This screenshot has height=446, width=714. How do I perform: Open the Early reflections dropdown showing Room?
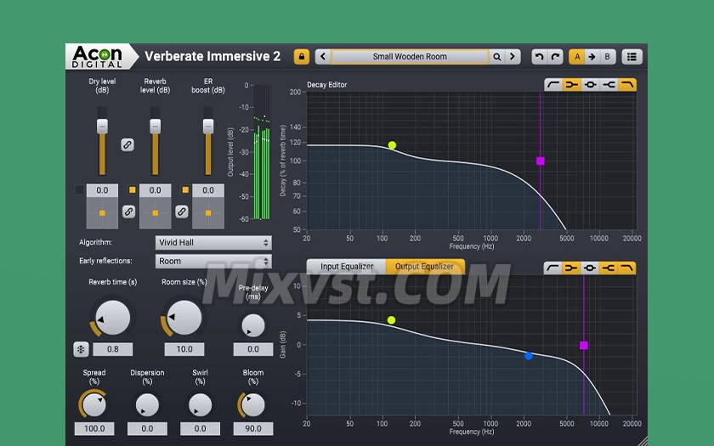(x=213, y=262)
